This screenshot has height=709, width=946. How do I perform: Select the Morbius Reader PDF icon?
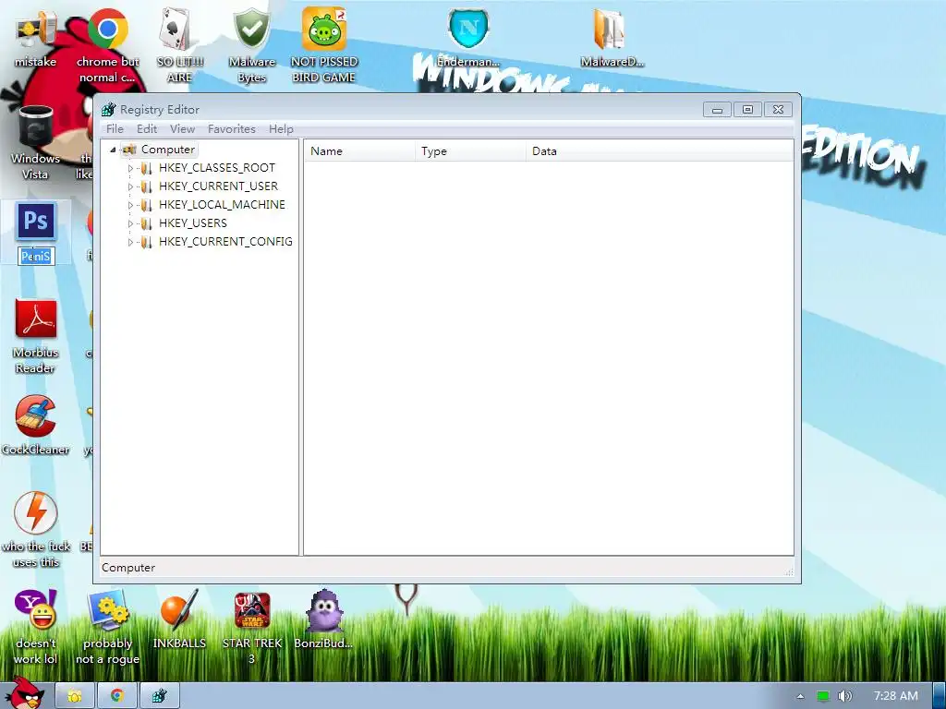tap(35, 336)
